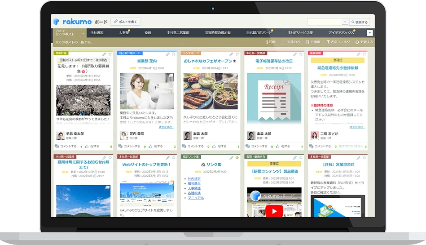
Task: Open the 役員 board tab
Action: tap(148, 33)
